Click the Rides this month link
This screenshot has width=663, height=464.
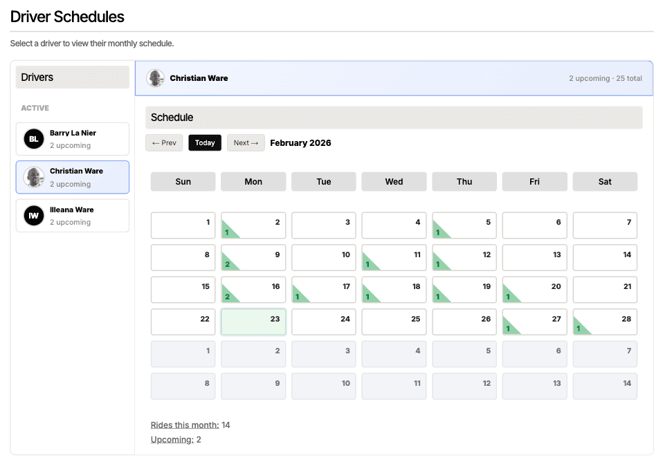click(185, 425)
